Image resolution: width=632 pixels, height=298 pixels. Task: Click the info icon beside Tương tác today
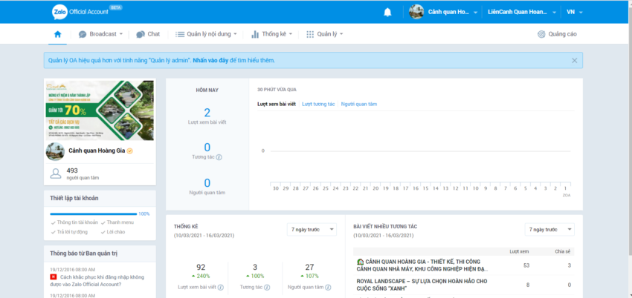point(219,157)
